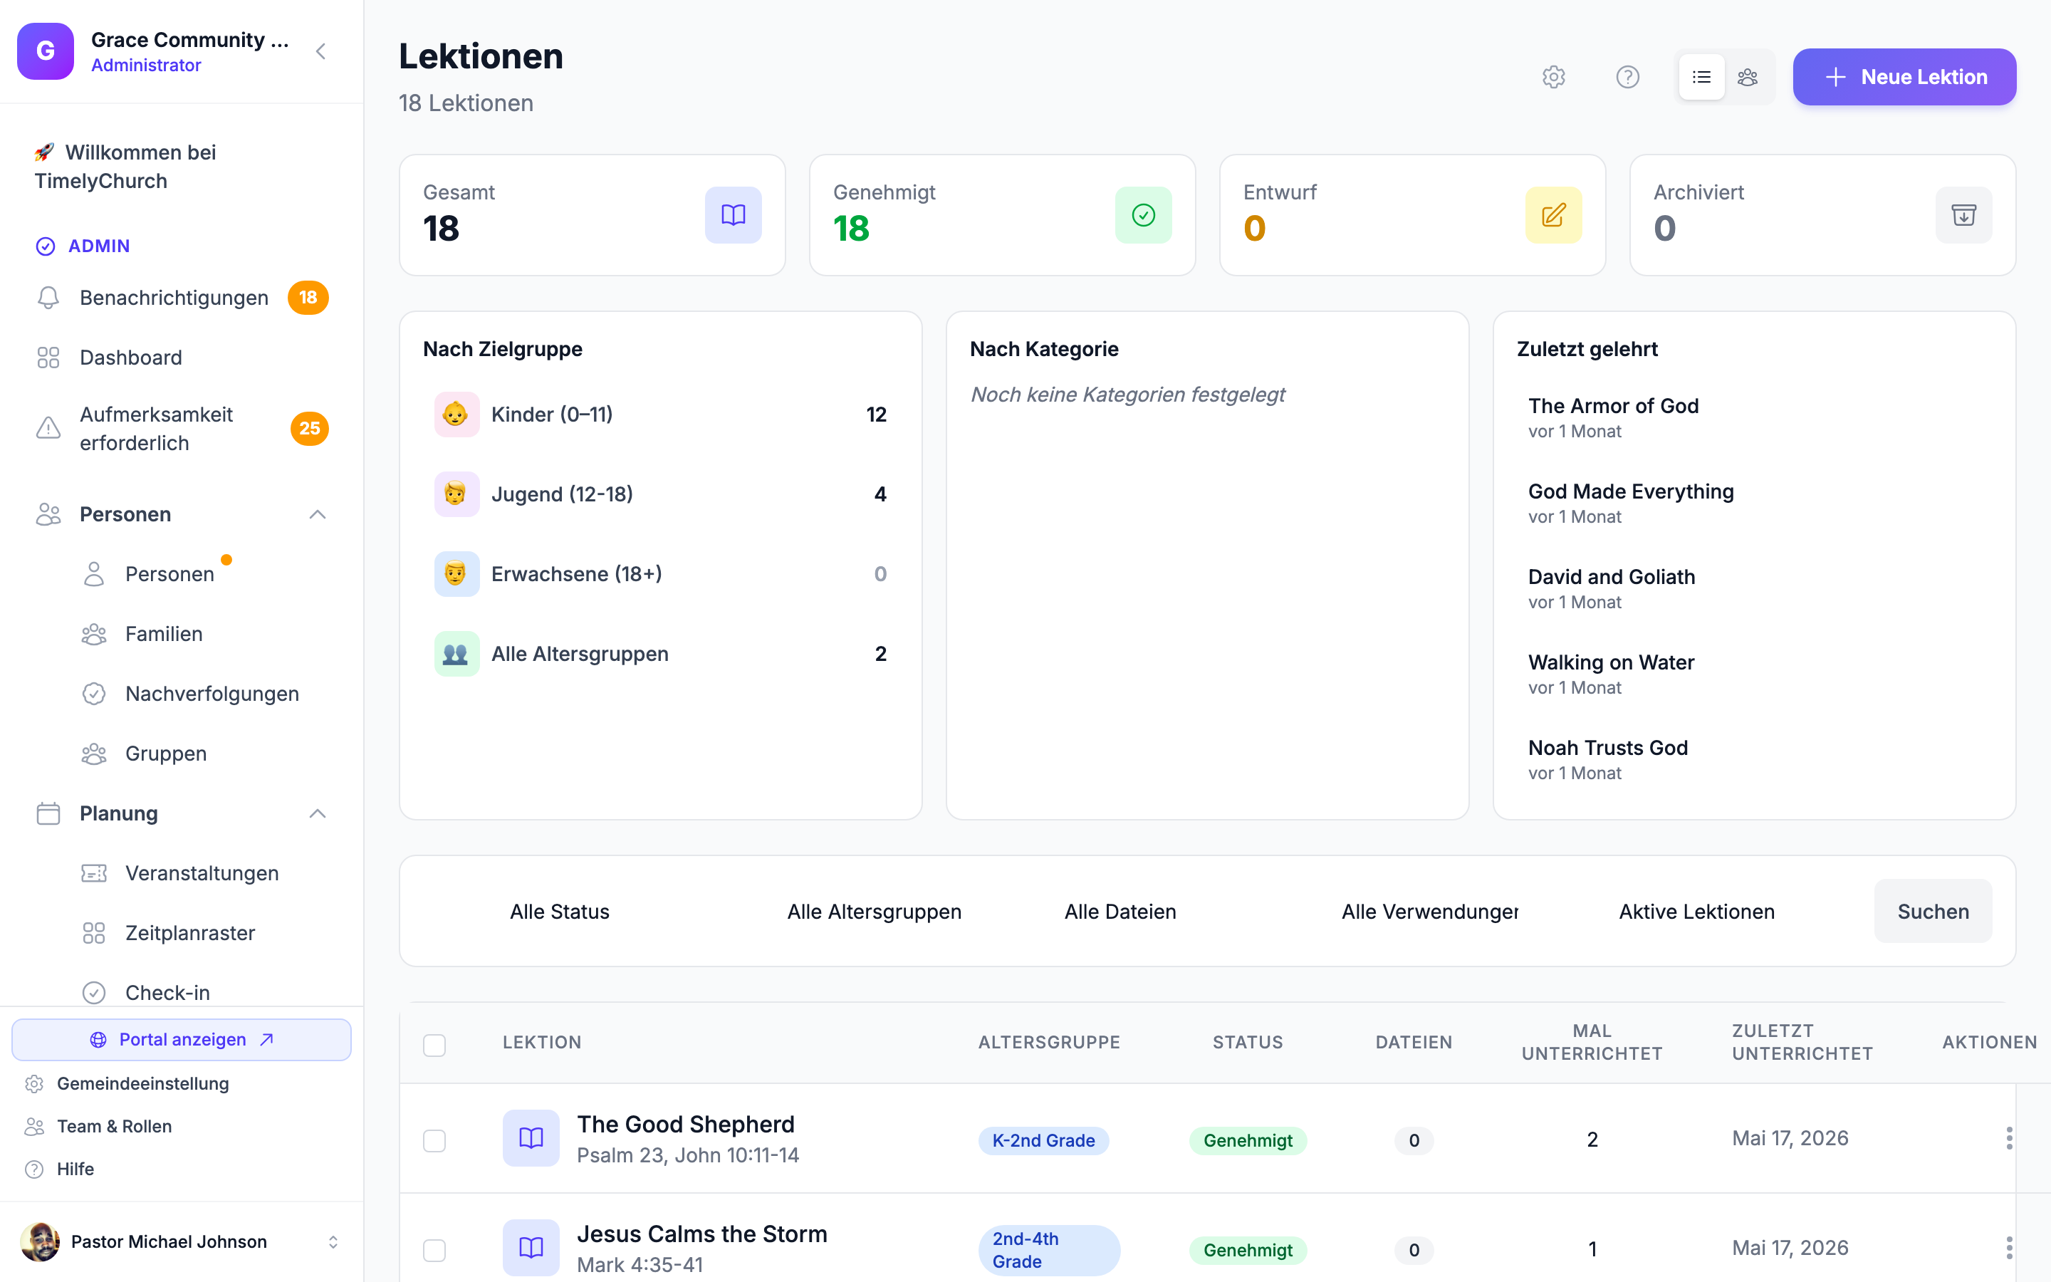The image size is (2051, 1282).
Task: Collapse the sidebar with the chevron arrow
Action: pos(321,52)
